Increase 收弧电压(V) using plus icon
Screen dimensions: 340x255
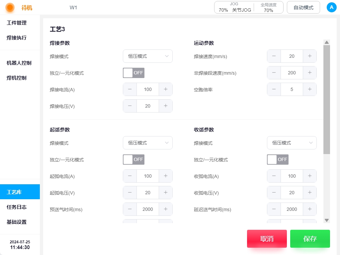point(310,193)
